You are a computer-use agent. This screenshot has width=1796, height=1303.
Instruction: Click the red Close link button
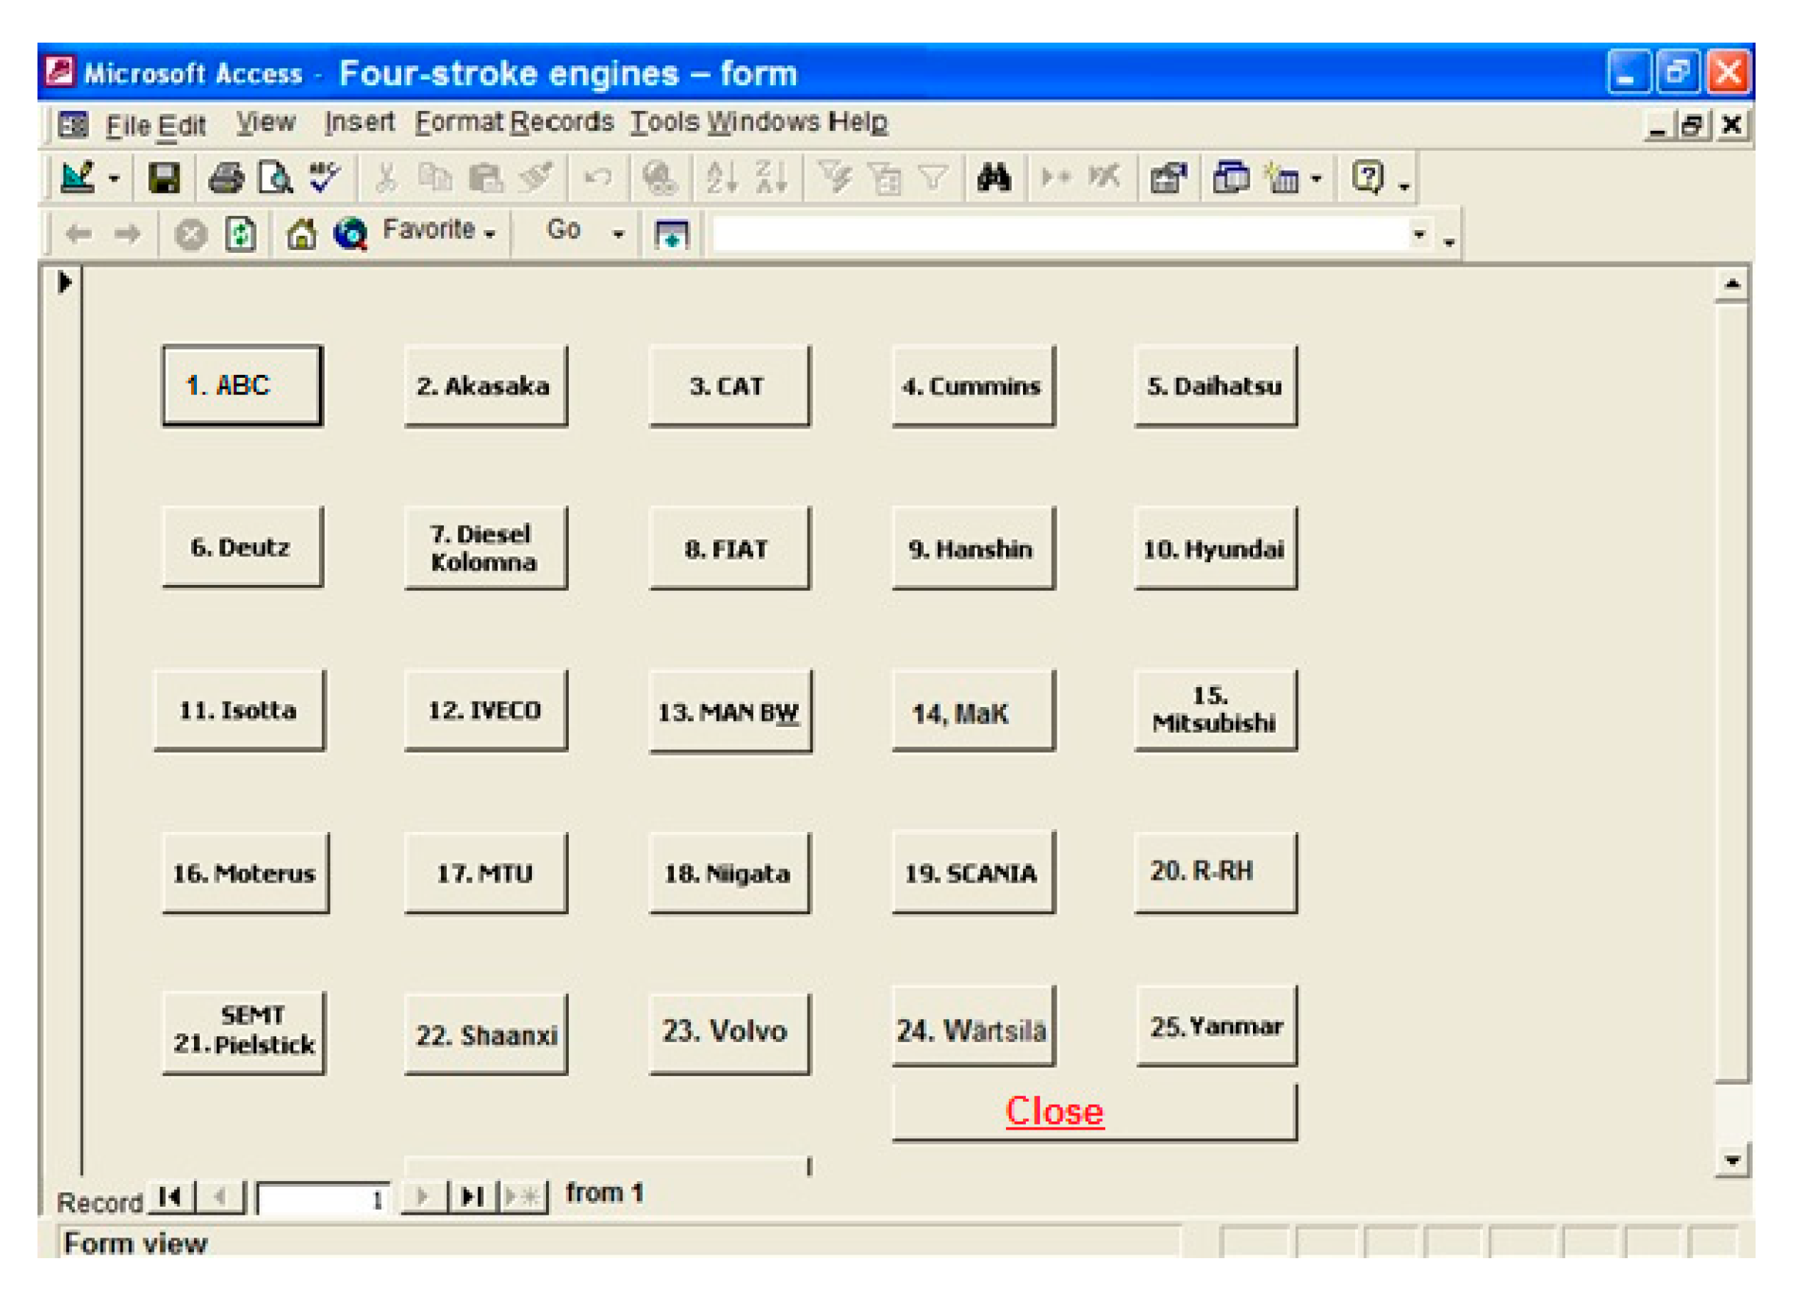(x=1054, y=1112)
